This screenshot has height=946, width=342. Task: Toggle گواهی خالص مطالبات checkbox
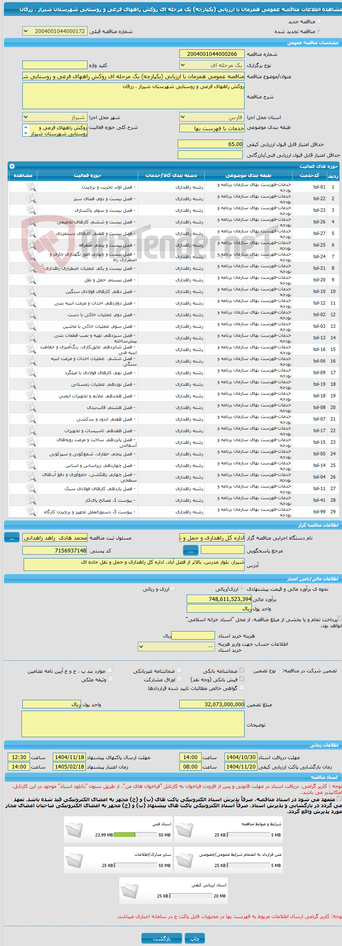click(x=242, y=687)
